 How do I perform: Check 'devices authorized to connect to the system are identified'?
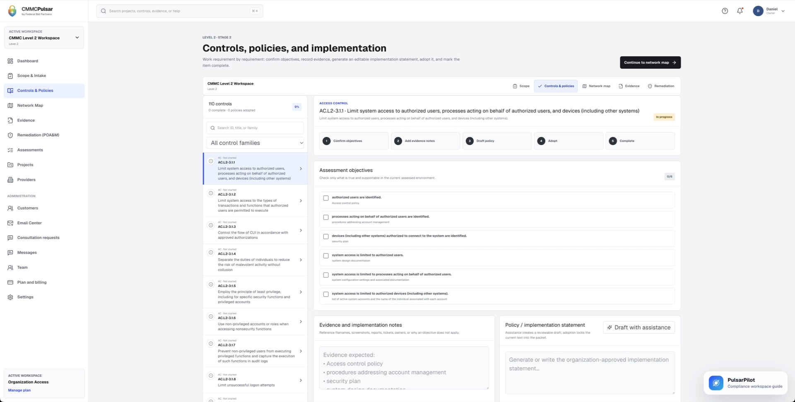coord(326,237)
